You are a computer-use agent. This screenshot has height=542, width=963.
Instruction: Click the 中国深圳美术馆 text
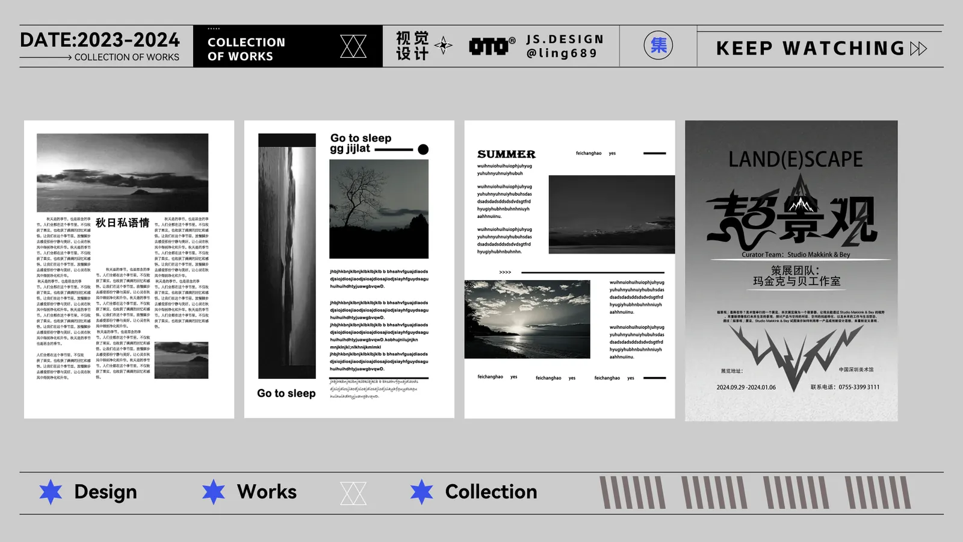click(856, 370)
